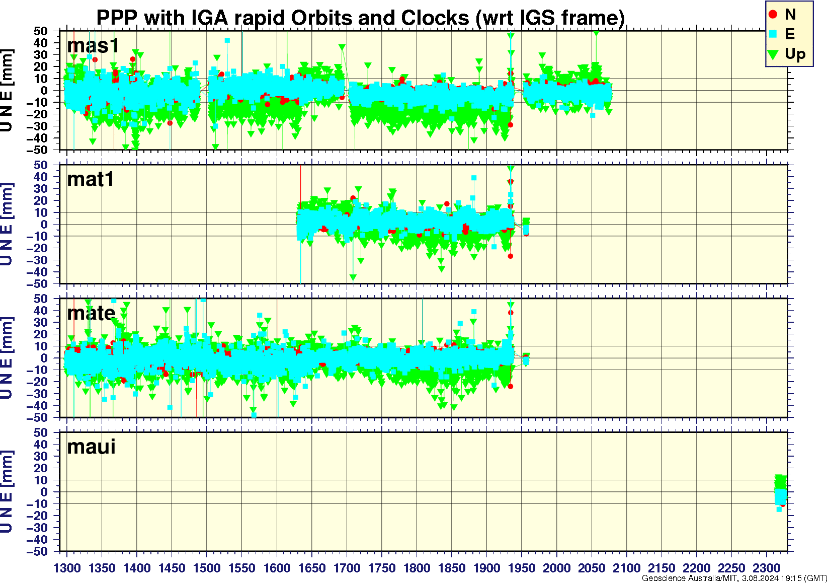Click the 'mate' station label
This screenshot has width=827, height=583.
pos(91,313)
